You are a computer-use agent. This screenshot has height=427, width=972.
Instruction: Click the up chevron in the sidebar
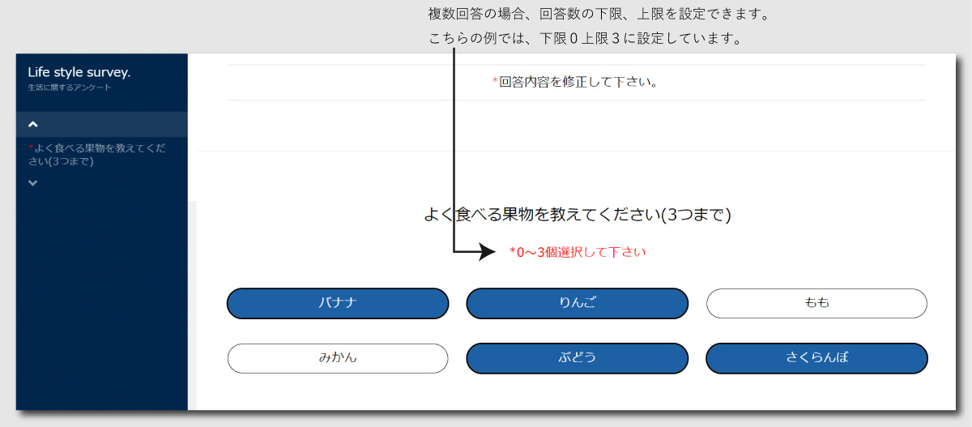pyautogui.click(x=33, y=125)
